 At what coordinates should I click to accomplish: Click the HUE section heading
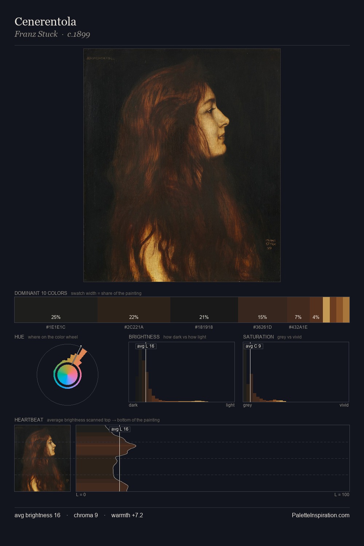(x=19, y=337)
